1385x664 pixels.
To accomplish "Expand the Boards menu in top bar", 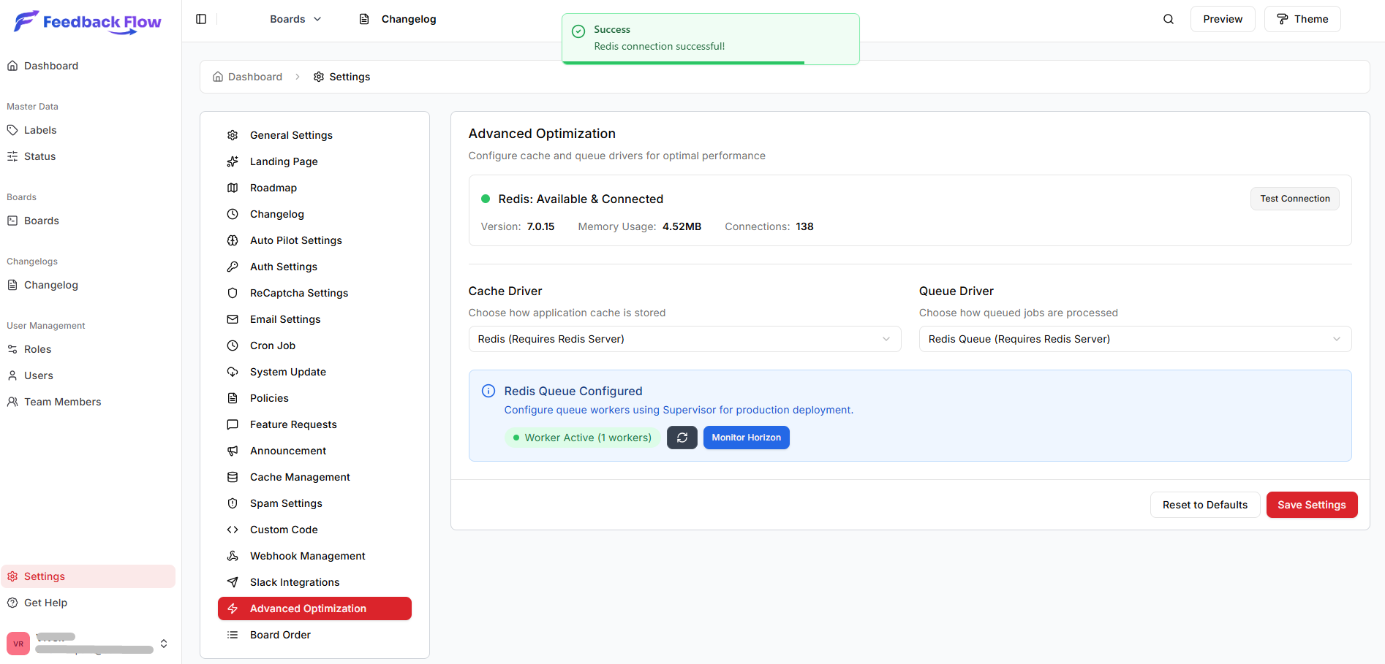I will coord(295,19).
